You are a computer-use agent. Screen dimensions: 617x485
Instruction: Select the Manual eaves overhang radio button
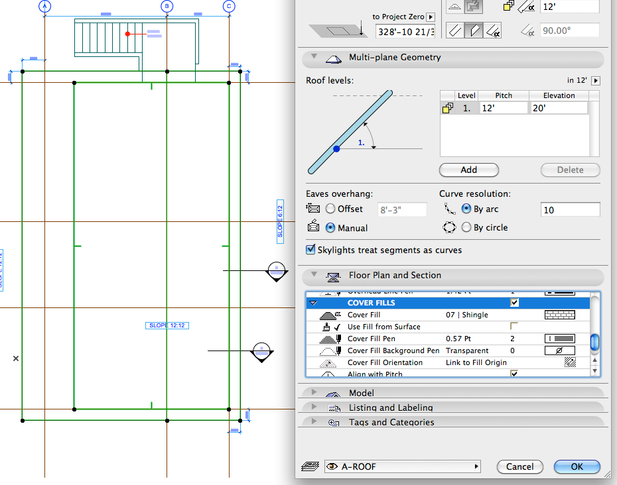330,227
